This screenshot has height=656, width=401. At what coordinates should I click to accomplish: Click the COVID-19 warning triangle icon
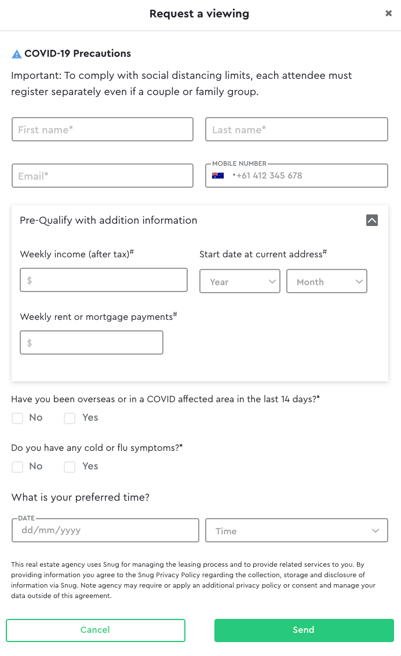coord(17,54)
